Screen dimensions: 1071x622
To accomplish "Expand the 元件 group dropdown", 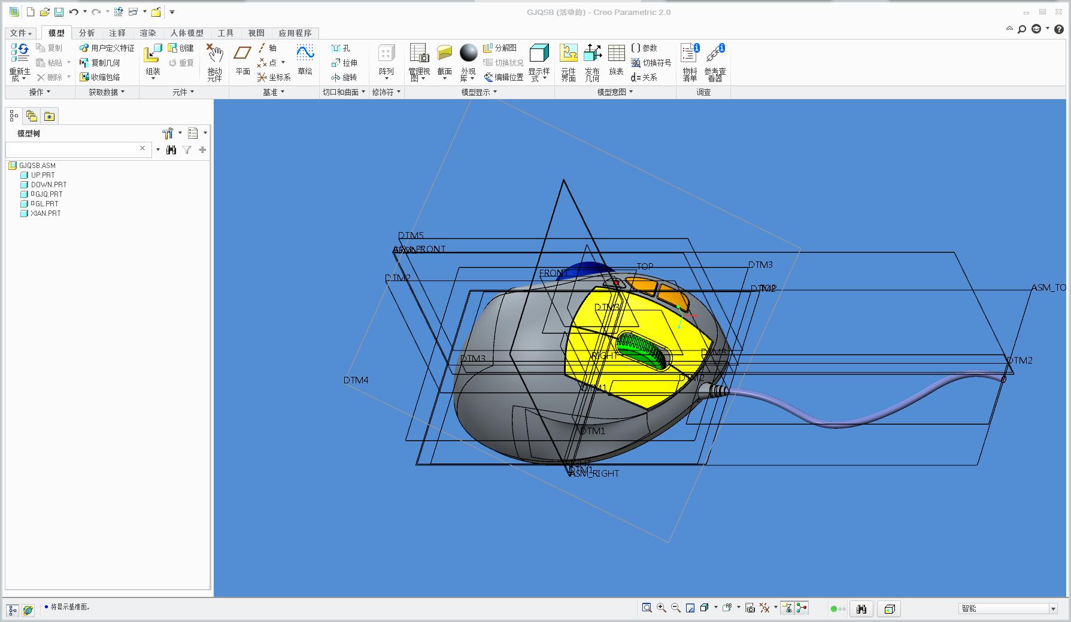I will [x=183, y=92].
